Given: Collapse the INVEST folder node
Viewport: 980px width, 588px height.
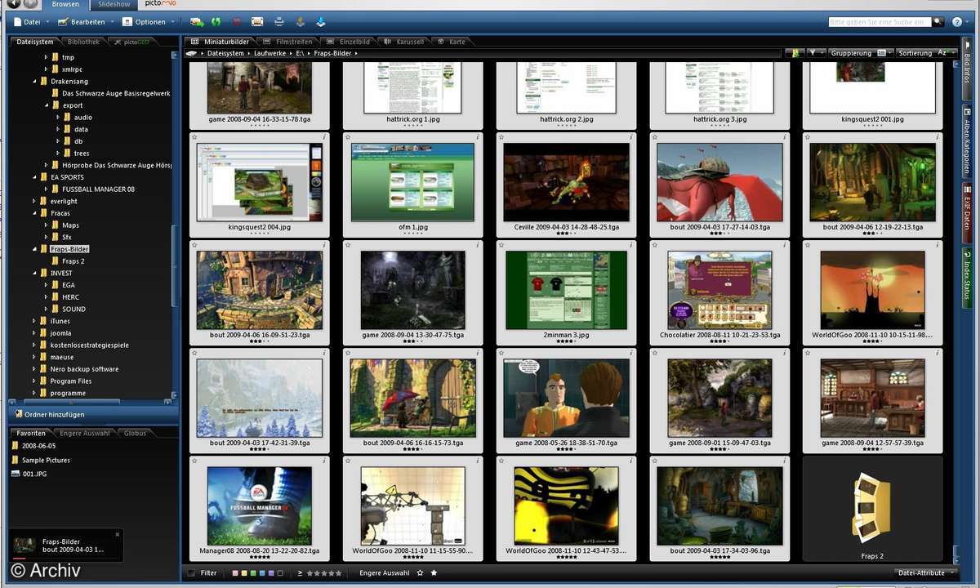Looking at the screenshot, I should [34, 273].
